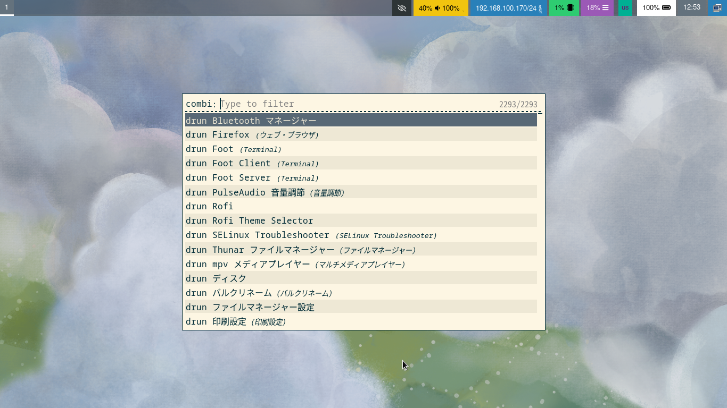The image size is (727, 408).
Task: Click the 'combi:' prompt label
Action: coord(201,104)
